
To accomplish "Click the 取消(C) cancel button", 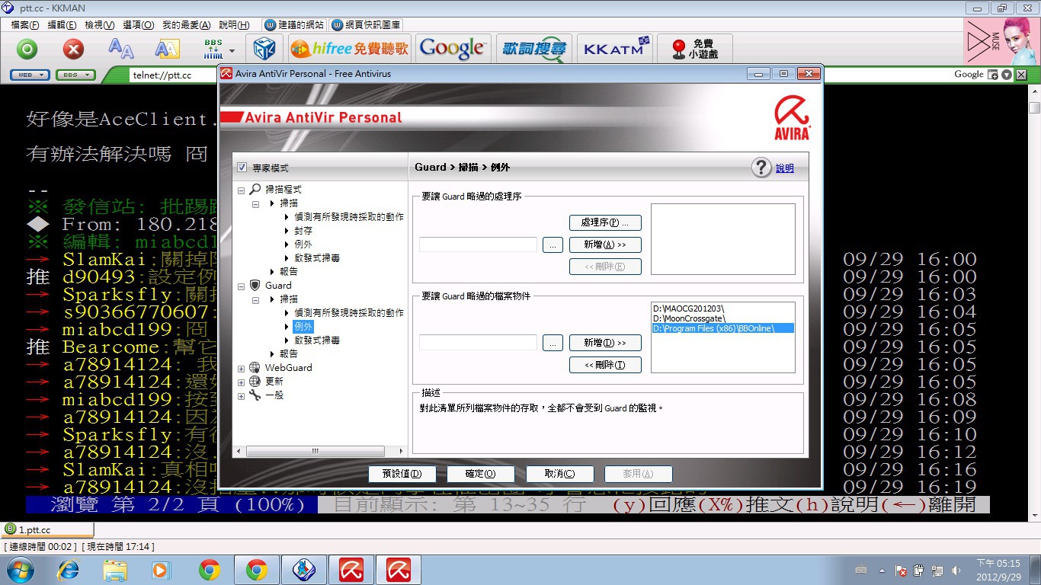I will tap(560, 474).
